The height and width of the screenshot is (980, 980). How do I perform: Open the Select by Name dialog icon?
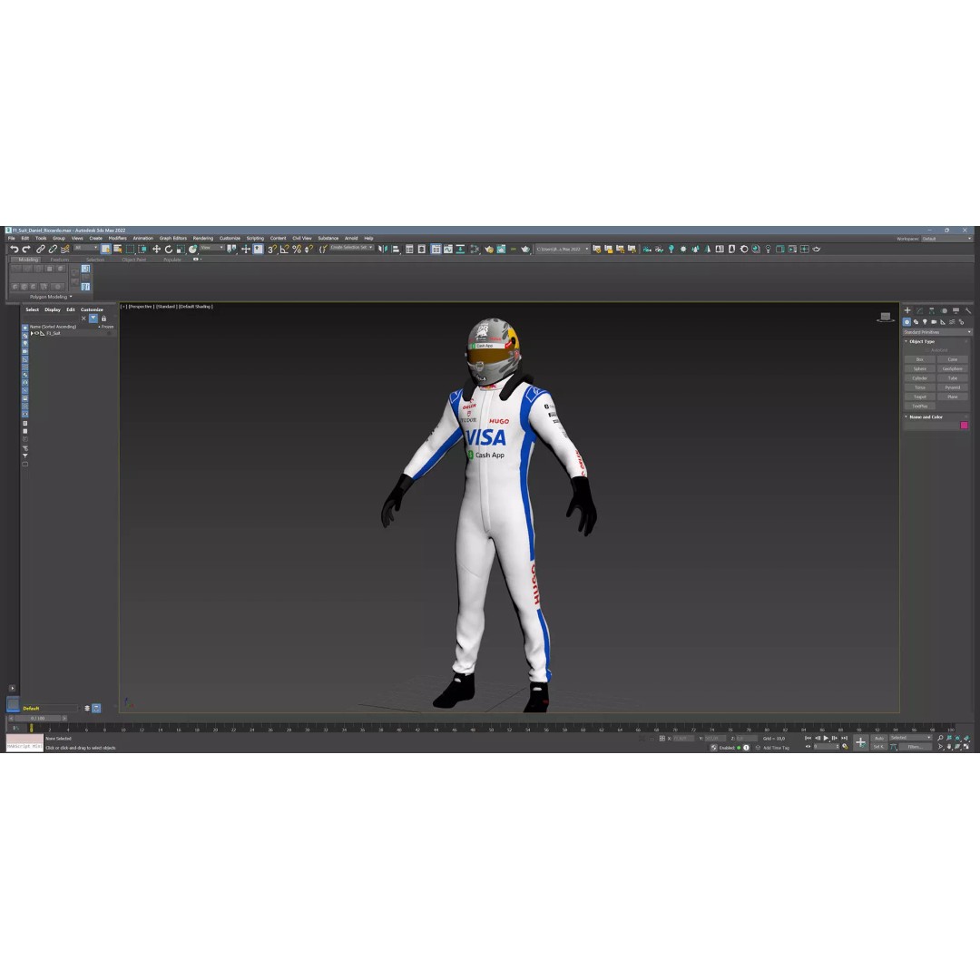[x=117, y=249]
